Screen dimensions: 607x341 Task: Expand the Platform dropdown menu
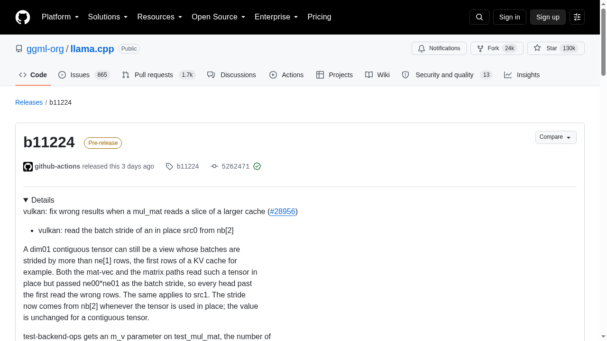60,17
